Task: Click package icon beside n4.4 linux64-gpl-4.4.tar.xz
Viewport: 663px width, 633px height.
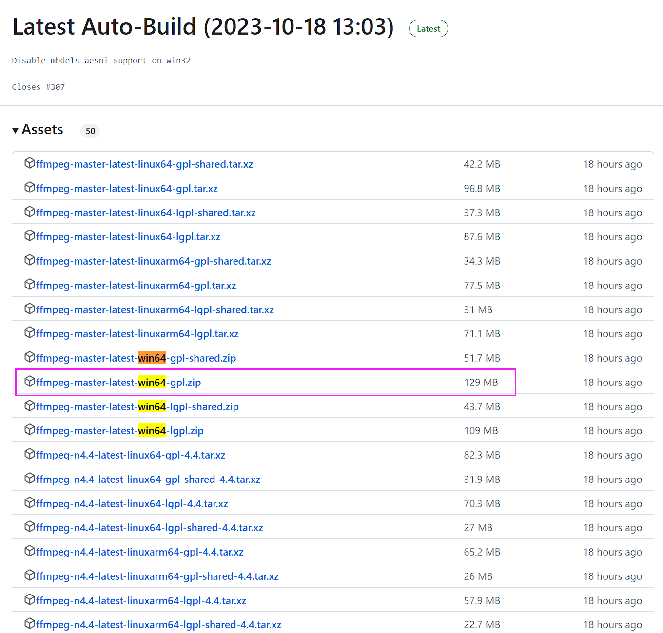Action: click(30, 454)
